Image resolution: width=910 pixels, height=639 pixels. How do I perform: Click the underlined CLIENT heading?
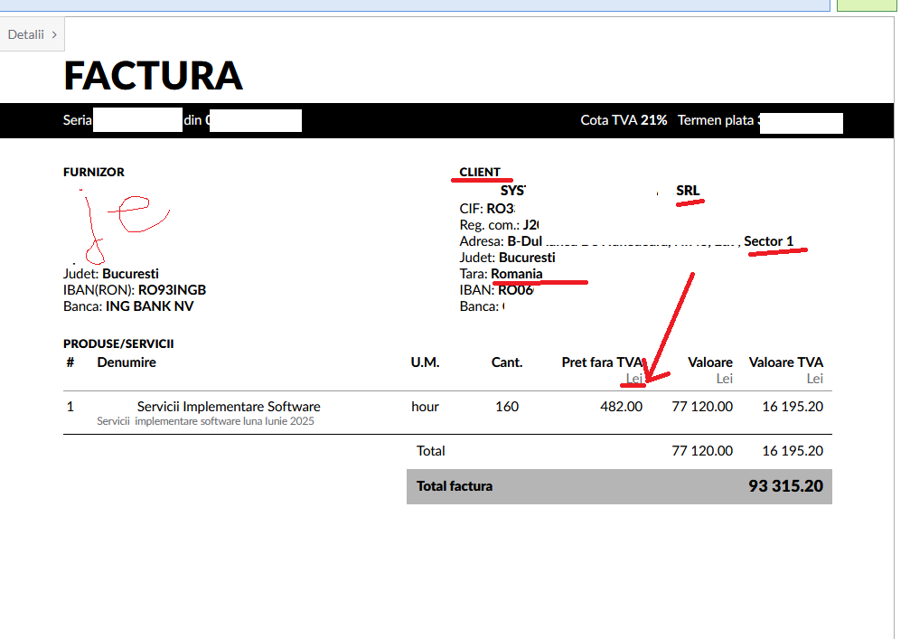coord(480,172)
